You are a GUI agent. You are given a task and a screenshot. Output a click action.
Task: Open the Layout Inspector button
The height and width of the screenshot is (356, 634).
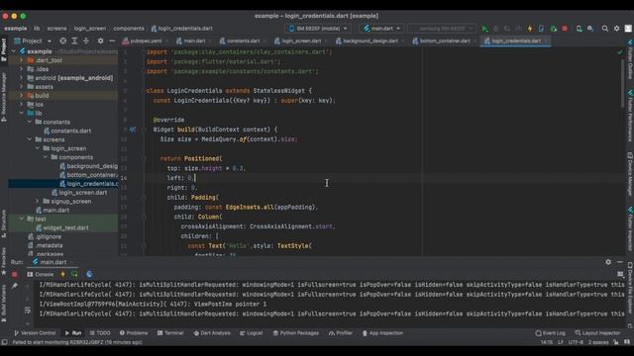(x=597, y=333)
